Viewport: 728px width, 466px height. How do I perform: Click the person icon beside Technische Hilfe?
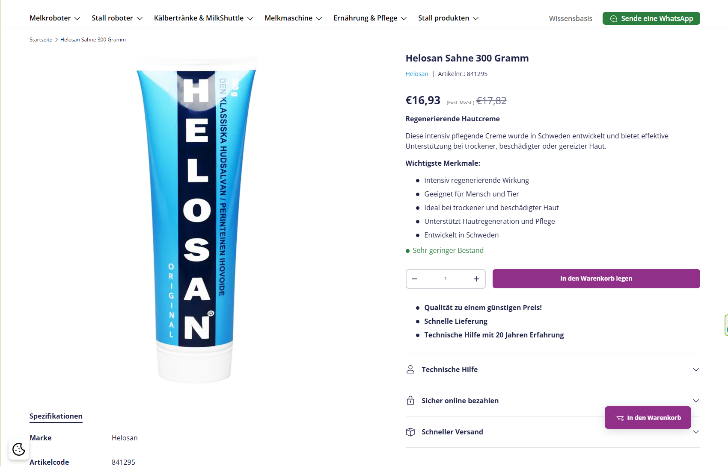point(410,369)
